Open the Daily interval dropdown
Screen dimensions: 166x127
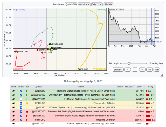pos(97,4)
